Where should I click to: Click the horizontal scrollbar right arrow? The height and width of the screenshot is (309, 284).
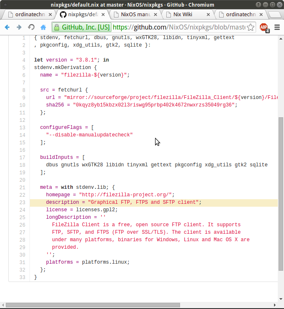point(275,305)
